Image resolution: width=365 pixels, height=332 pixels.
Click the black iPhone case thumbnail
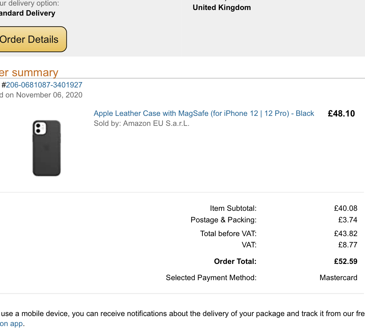(x=47, y=148)
